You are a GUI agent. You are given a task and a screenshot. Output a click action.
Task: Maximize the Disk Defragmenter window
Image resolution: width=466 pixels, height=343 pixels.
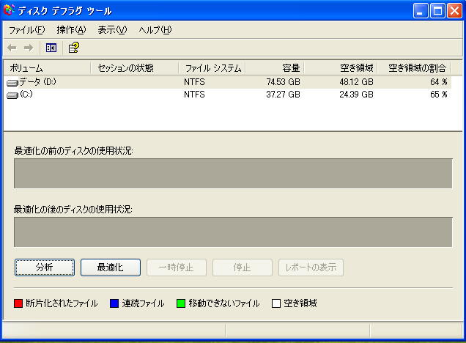pyautogui.click(x=437, y=11)
